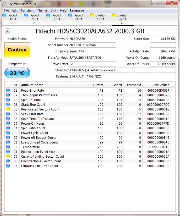This screenshot has height=216, width=180.
Task: Click the ID column header
Action: (x=15, y=85)
